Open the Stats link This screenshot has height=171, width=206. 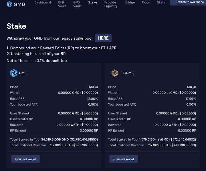[x=161, y=2]
